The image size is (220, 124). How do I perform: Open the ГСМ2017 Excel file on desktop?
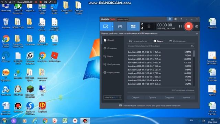coord(212,23)
